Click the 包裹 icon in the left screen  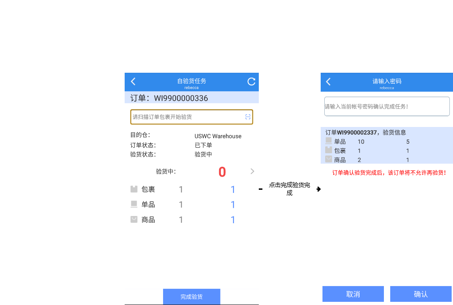coord(134,189)
